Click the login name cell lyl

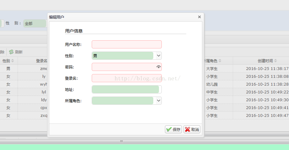(x=44, y=92)
